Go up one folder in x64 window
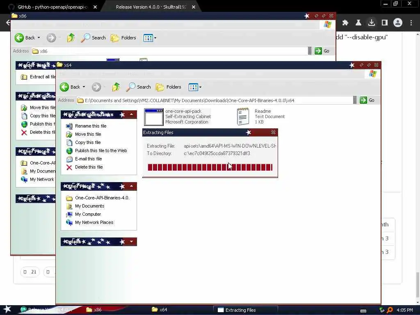Viewport: 420px width, 315px height. 116,87
